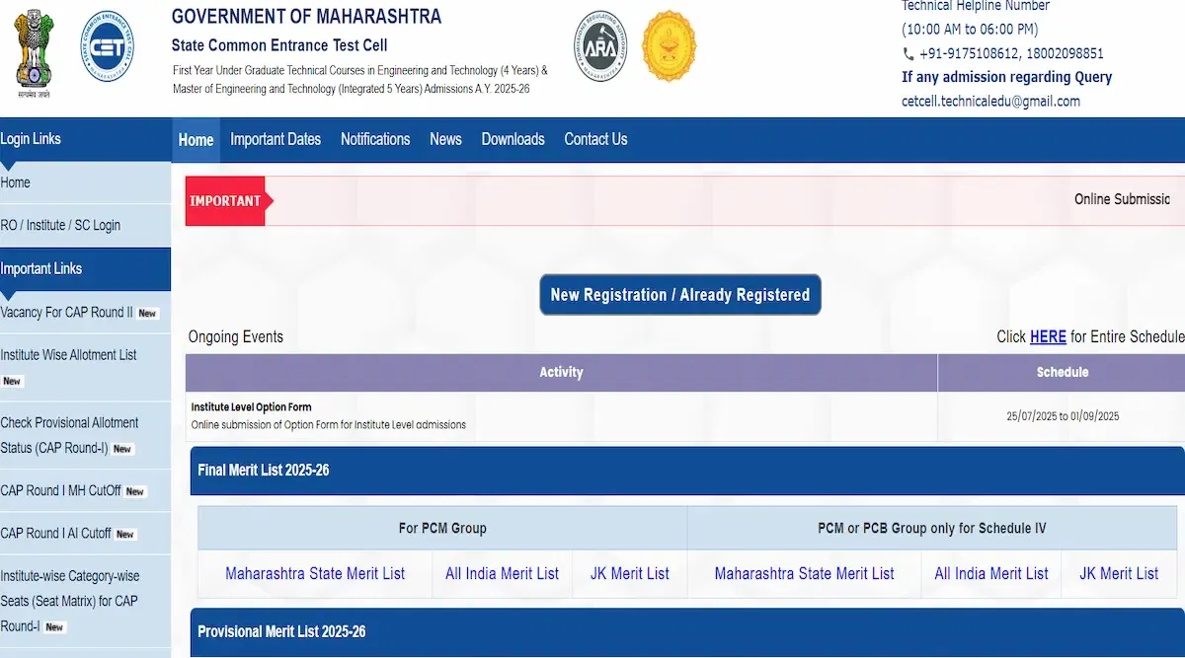Open PCM Group All India Merit List

click(503, 573)
